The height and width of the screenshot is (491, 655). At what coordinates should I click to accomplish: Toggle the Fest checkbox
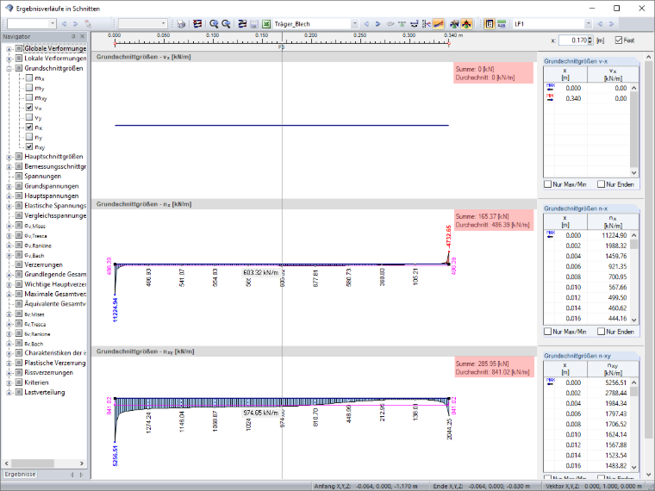pos(619,40)
